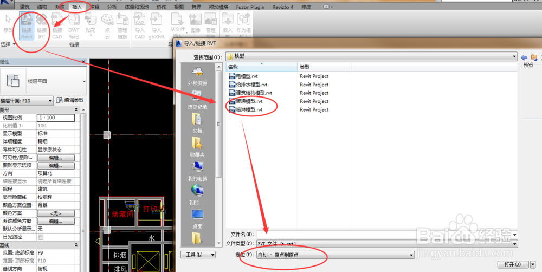Switch to the Fuzor Plugin tab
Viewport: 542px width, 272px height.
250,7
